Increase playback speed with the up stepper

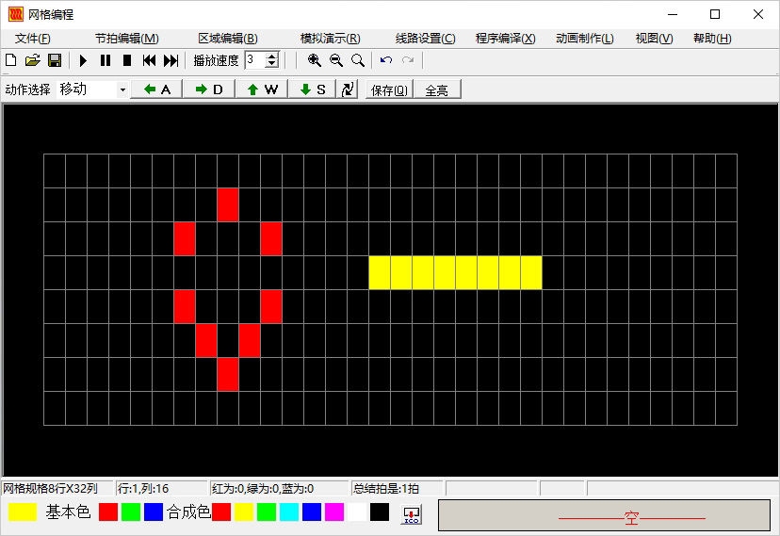pyautogui.click(x=272, y=57)
